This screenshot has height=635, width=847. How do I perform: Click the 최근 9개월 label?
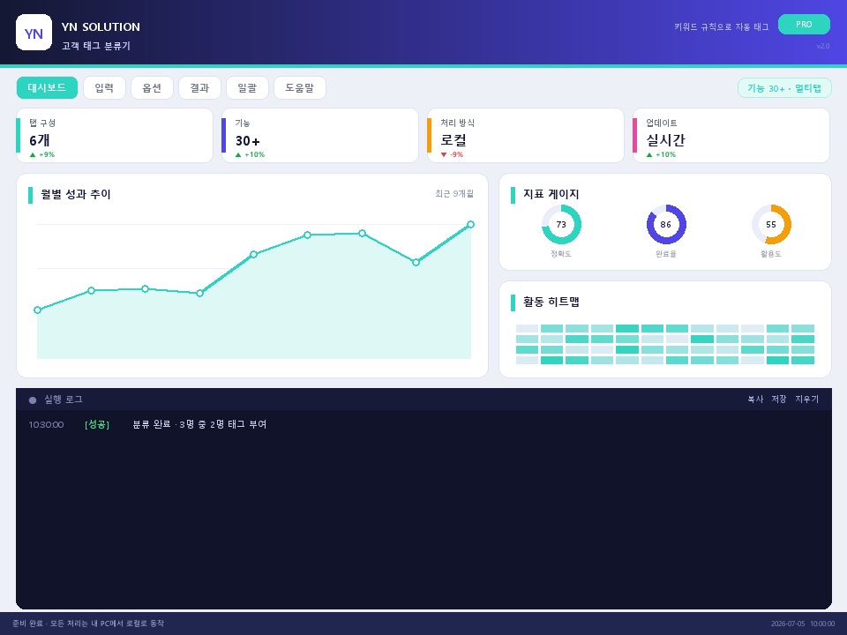(x=454, y=193)
